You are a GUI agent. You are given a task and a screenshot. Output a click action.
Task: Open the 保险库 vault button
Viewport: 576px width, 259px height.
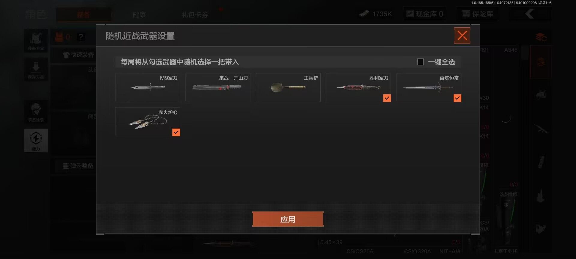(478, 14)
